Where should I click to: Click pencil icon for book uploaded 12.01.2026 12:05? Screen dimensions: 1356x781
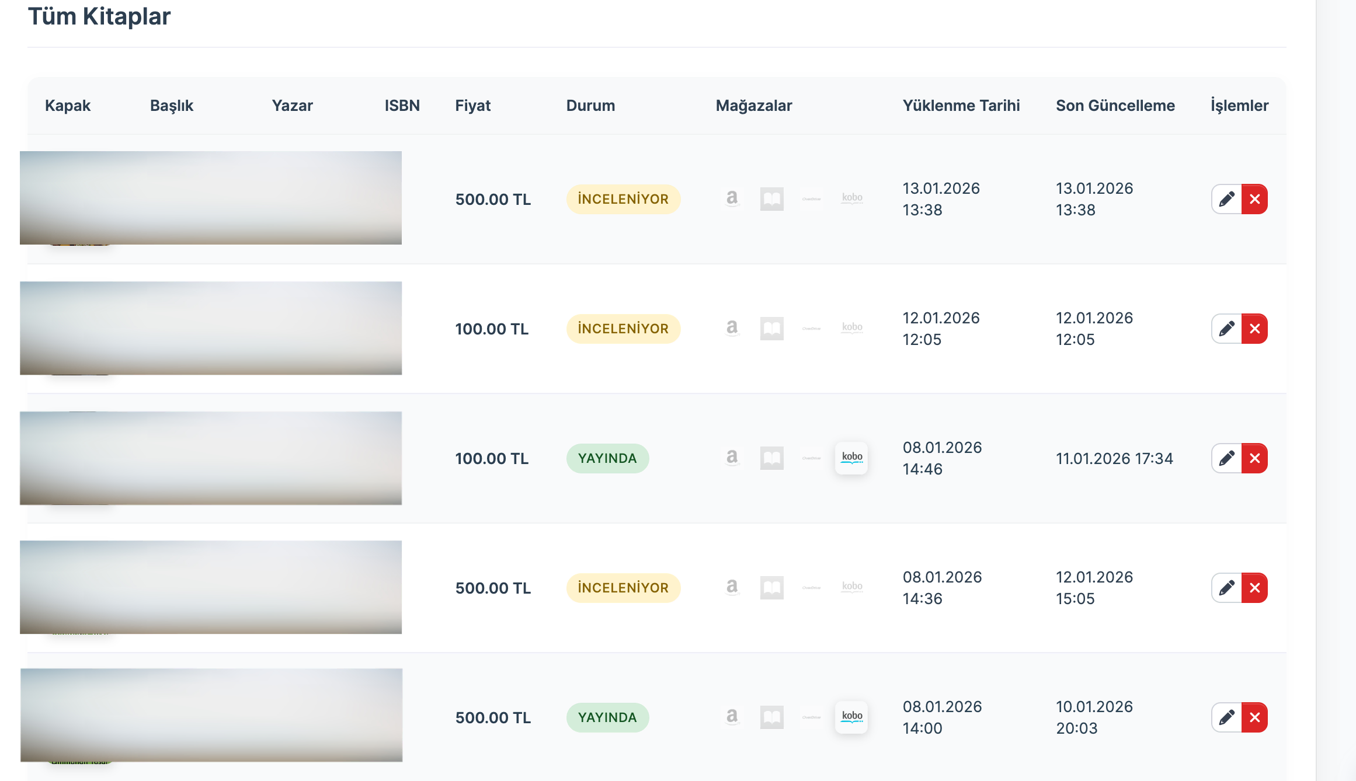pyautogui.click(x=1226, y=329)
